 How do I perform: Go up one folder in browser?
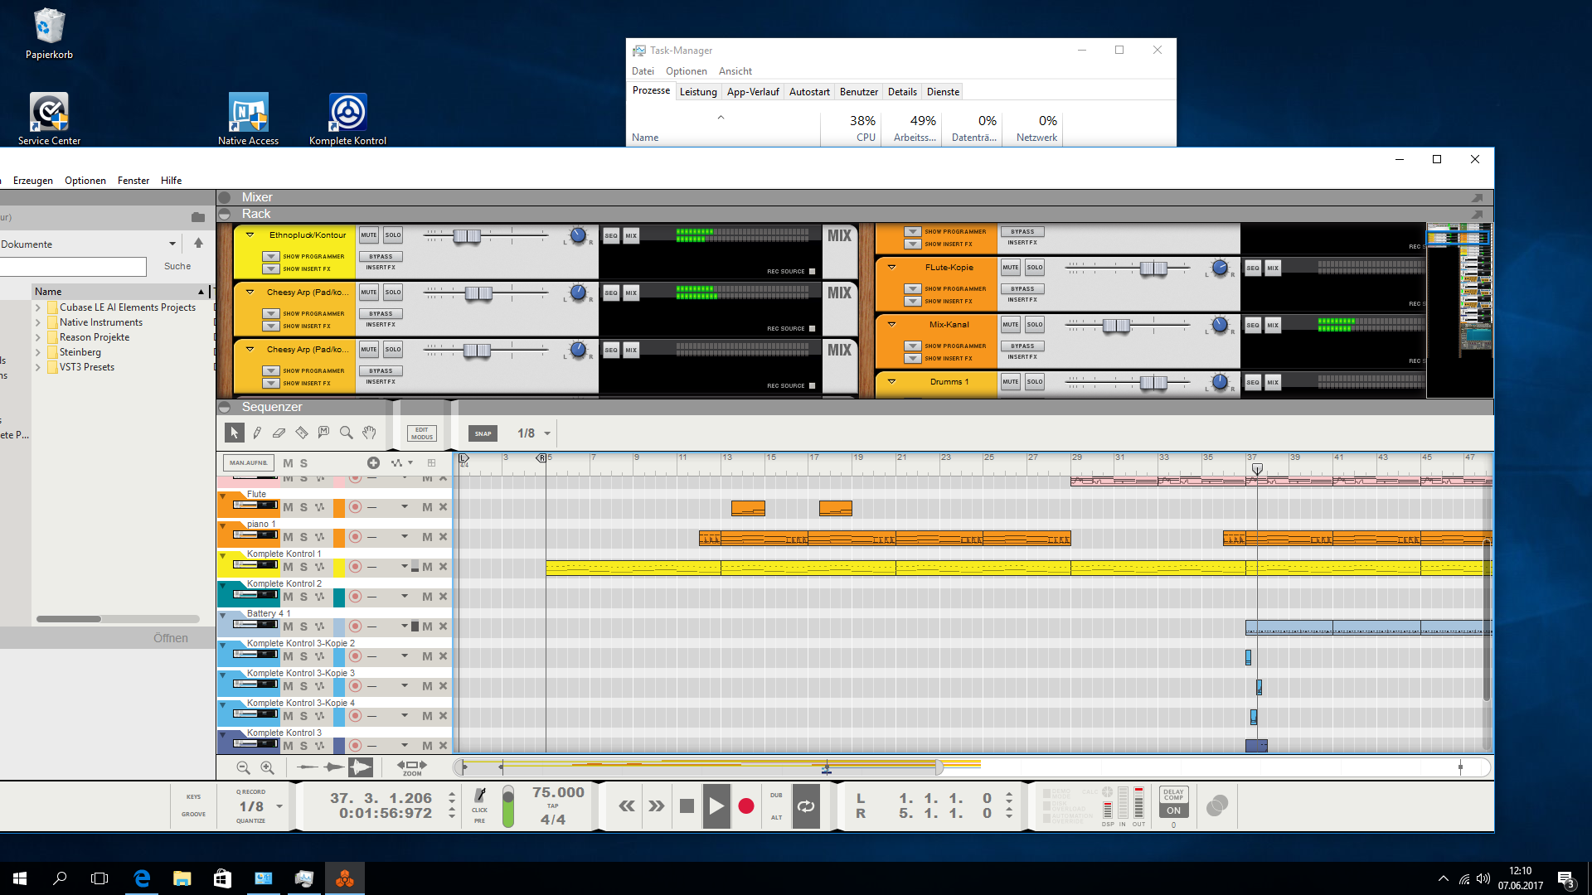coord(198,244)
